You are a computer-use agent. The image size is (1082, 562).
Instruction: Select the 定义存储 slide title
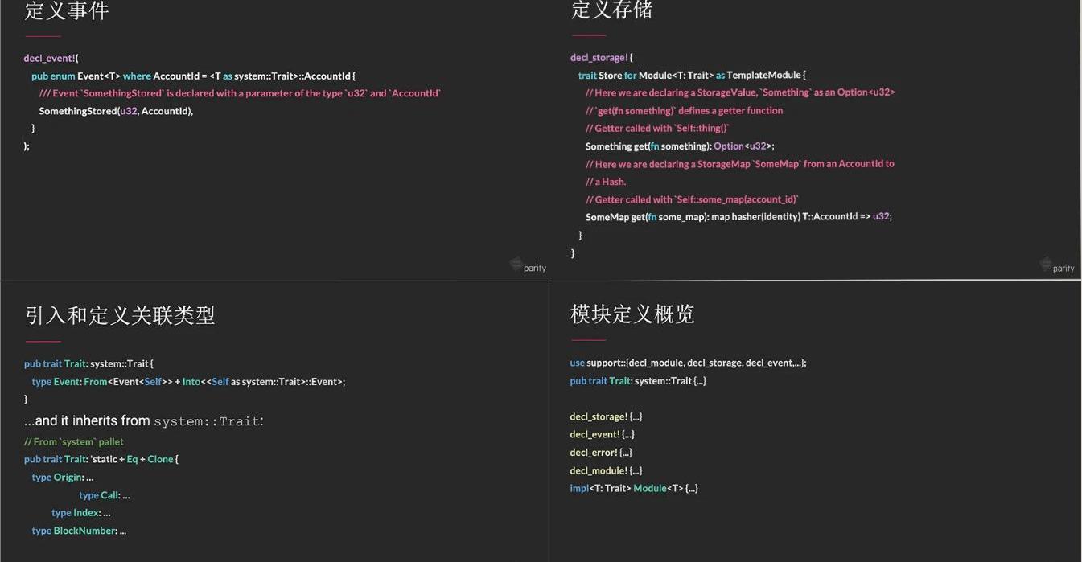[611, 10]
